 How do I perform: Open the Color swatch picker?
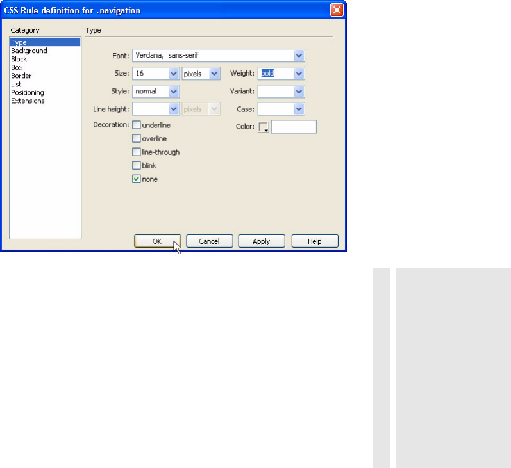264,127
